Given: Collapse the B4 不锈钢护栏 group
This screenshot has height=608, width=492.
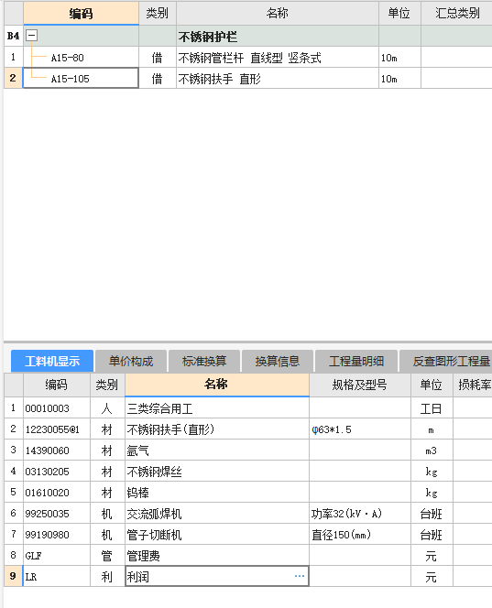Looking at the screenshot, I should 31,36.
